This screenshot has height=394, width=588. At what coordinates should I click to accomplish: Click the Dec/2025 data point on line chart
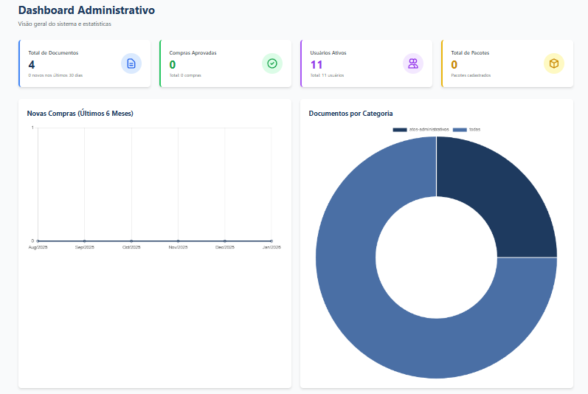point(225,241)
